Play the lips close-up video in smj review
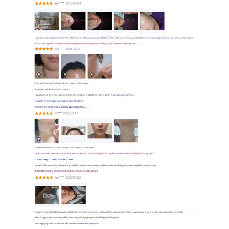Viewport: 229px width, 229px height. pyautogui.click(x=47, y=66)
